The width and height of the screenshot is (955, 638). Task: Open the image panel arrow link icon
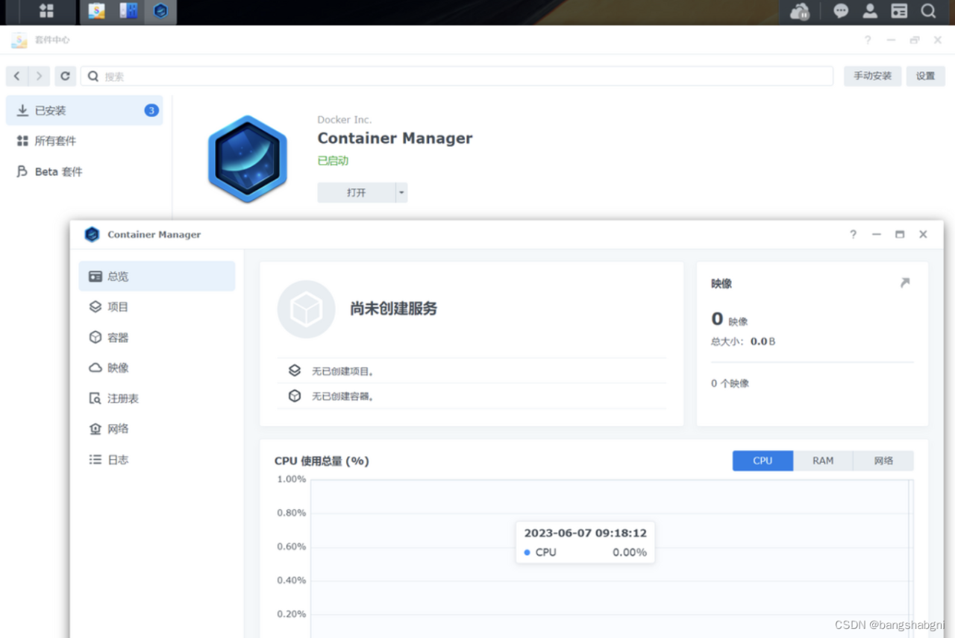click(904, 283)
